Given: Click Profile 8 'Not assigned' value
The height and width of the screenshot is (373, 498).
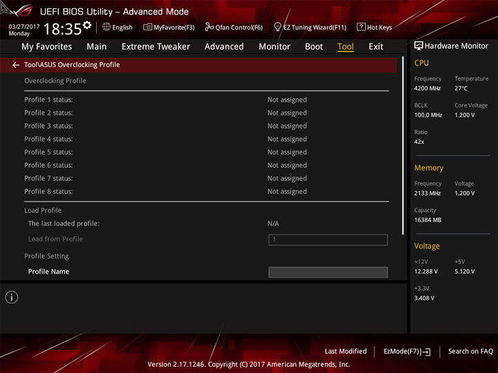Looking at the screenshot, I should pyautogui.click(x=287, y=191).
